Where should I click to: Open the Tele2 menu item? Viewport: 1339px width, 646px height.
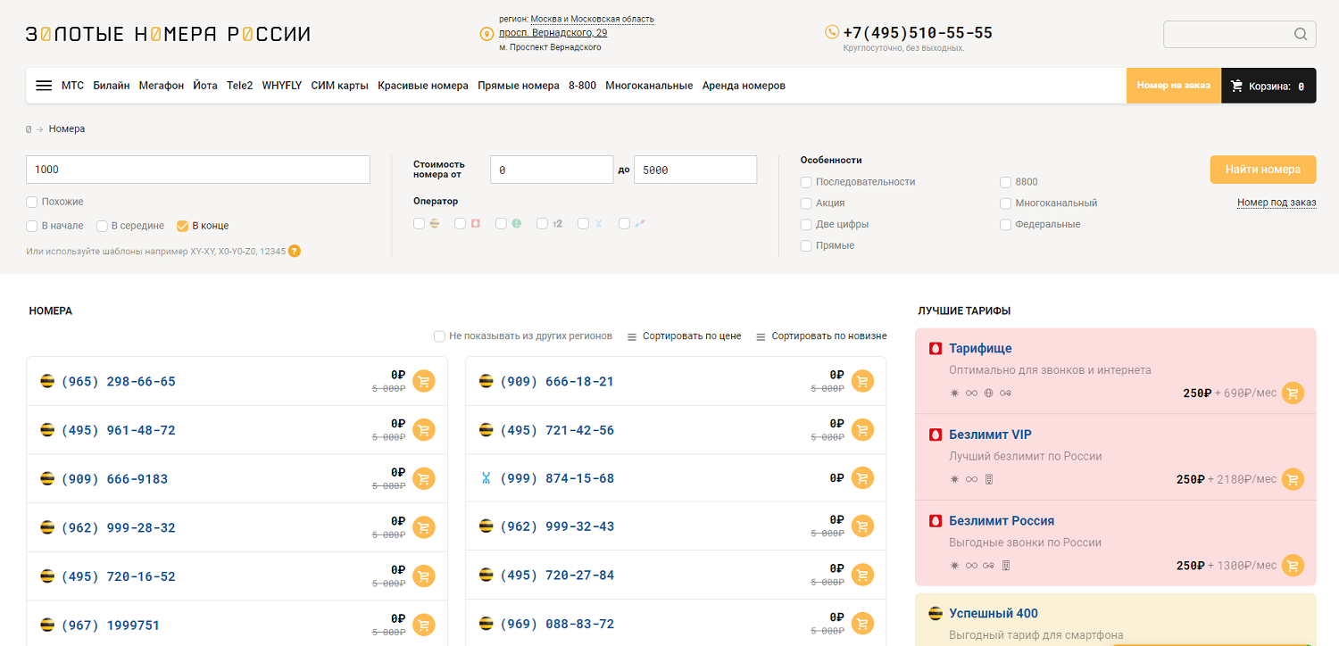(239, 86)
